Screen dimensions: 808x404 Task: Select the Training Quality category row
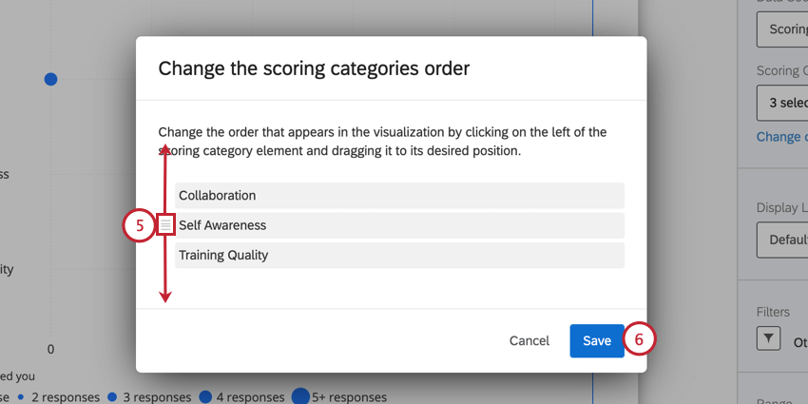(399, 255)
